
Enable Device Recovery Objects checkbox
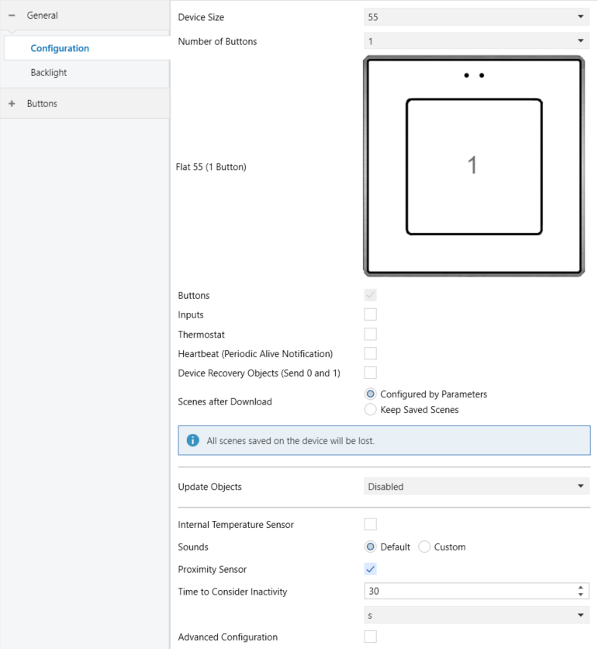(x=371, y=373)
